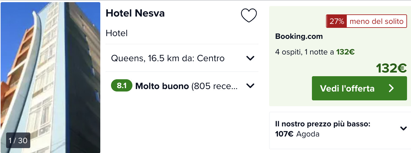Click Il nostro prezzo più basso text

pos(323,124)
